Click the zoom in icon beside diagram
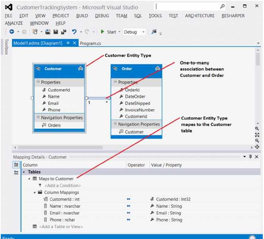 tap(257, 128)
